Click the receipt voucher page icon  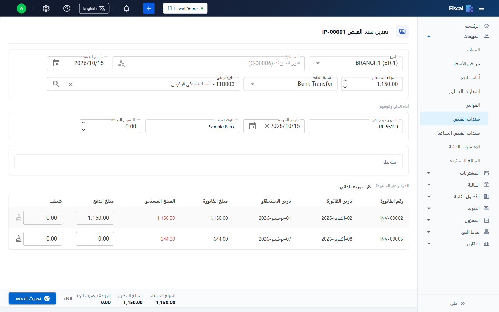[402, 32]
